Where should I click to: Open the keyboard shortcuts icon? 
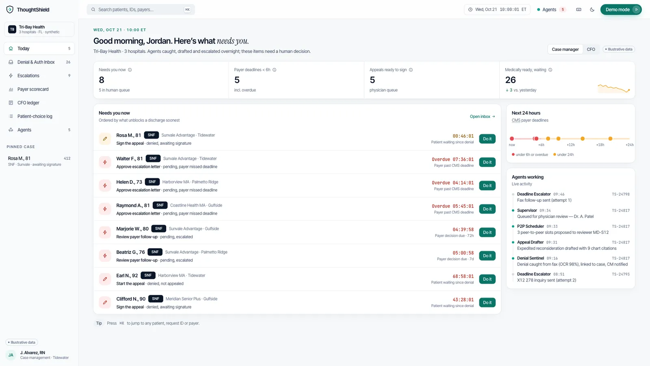pos(578,9)
